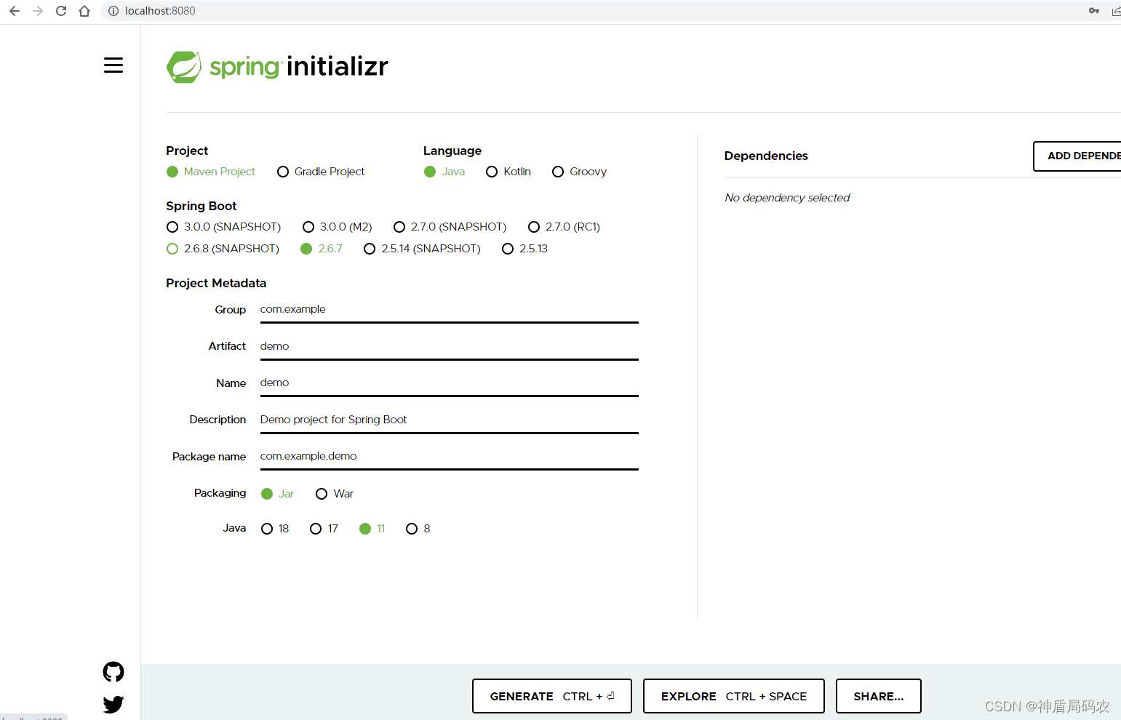Go forward in browser history
This screenshot has height=720, width=1121.
[x=38, y=11]
